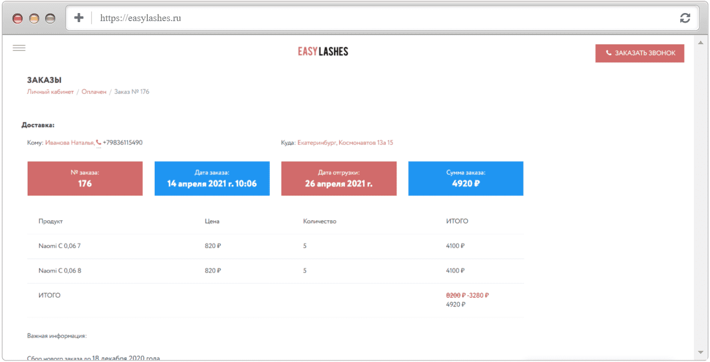This screenshot has height=362, width=710.
Task: Open the hamburger menu icon
Action: (19, 48)
